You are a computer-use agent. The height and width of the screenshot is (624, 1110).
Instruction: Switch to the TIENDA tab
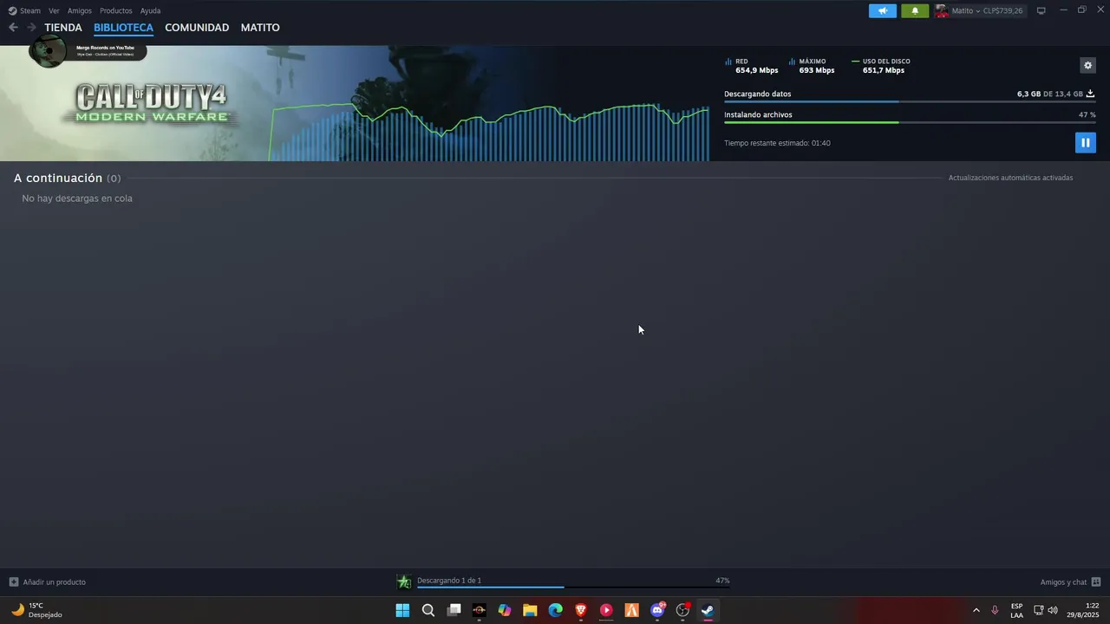(x=63, y=28)
